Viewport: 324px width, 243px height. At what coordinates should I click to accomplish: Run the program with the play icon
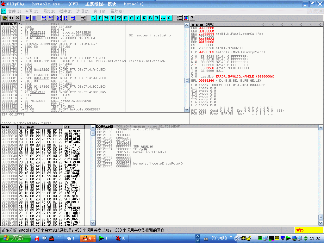point(28,18)
